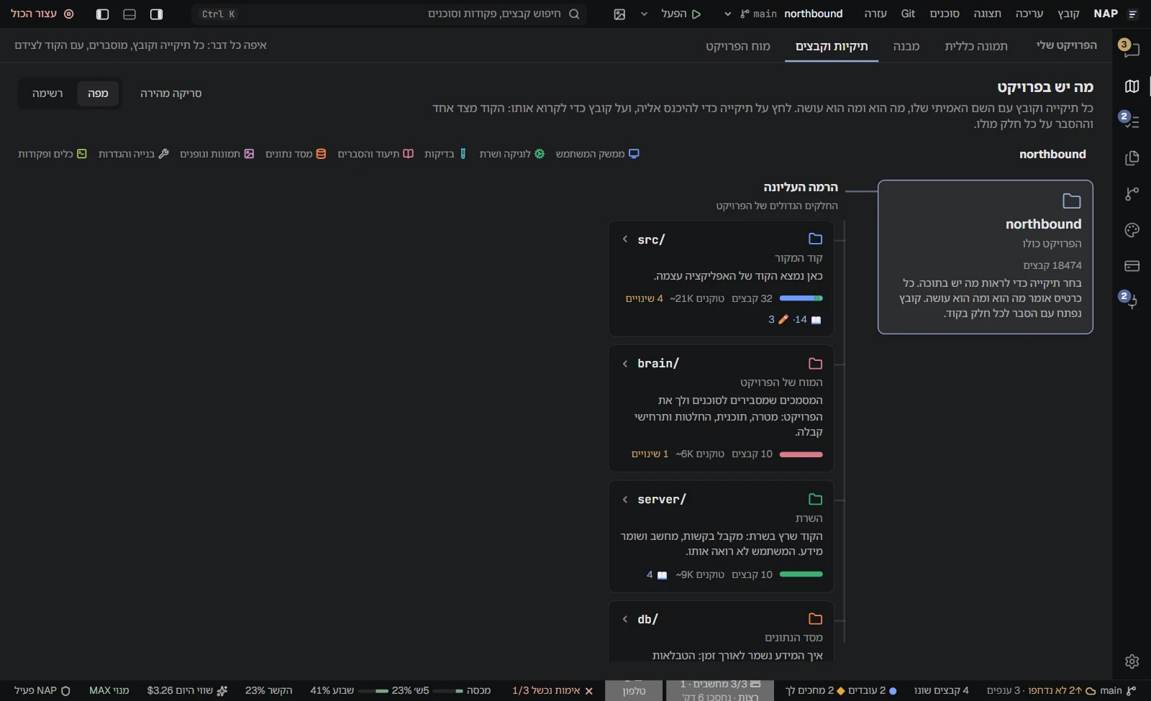The width and height of the screenshot is (1151, 701).
Task: Click the book icon on the server/ card
Action: (x=662, y=575)
